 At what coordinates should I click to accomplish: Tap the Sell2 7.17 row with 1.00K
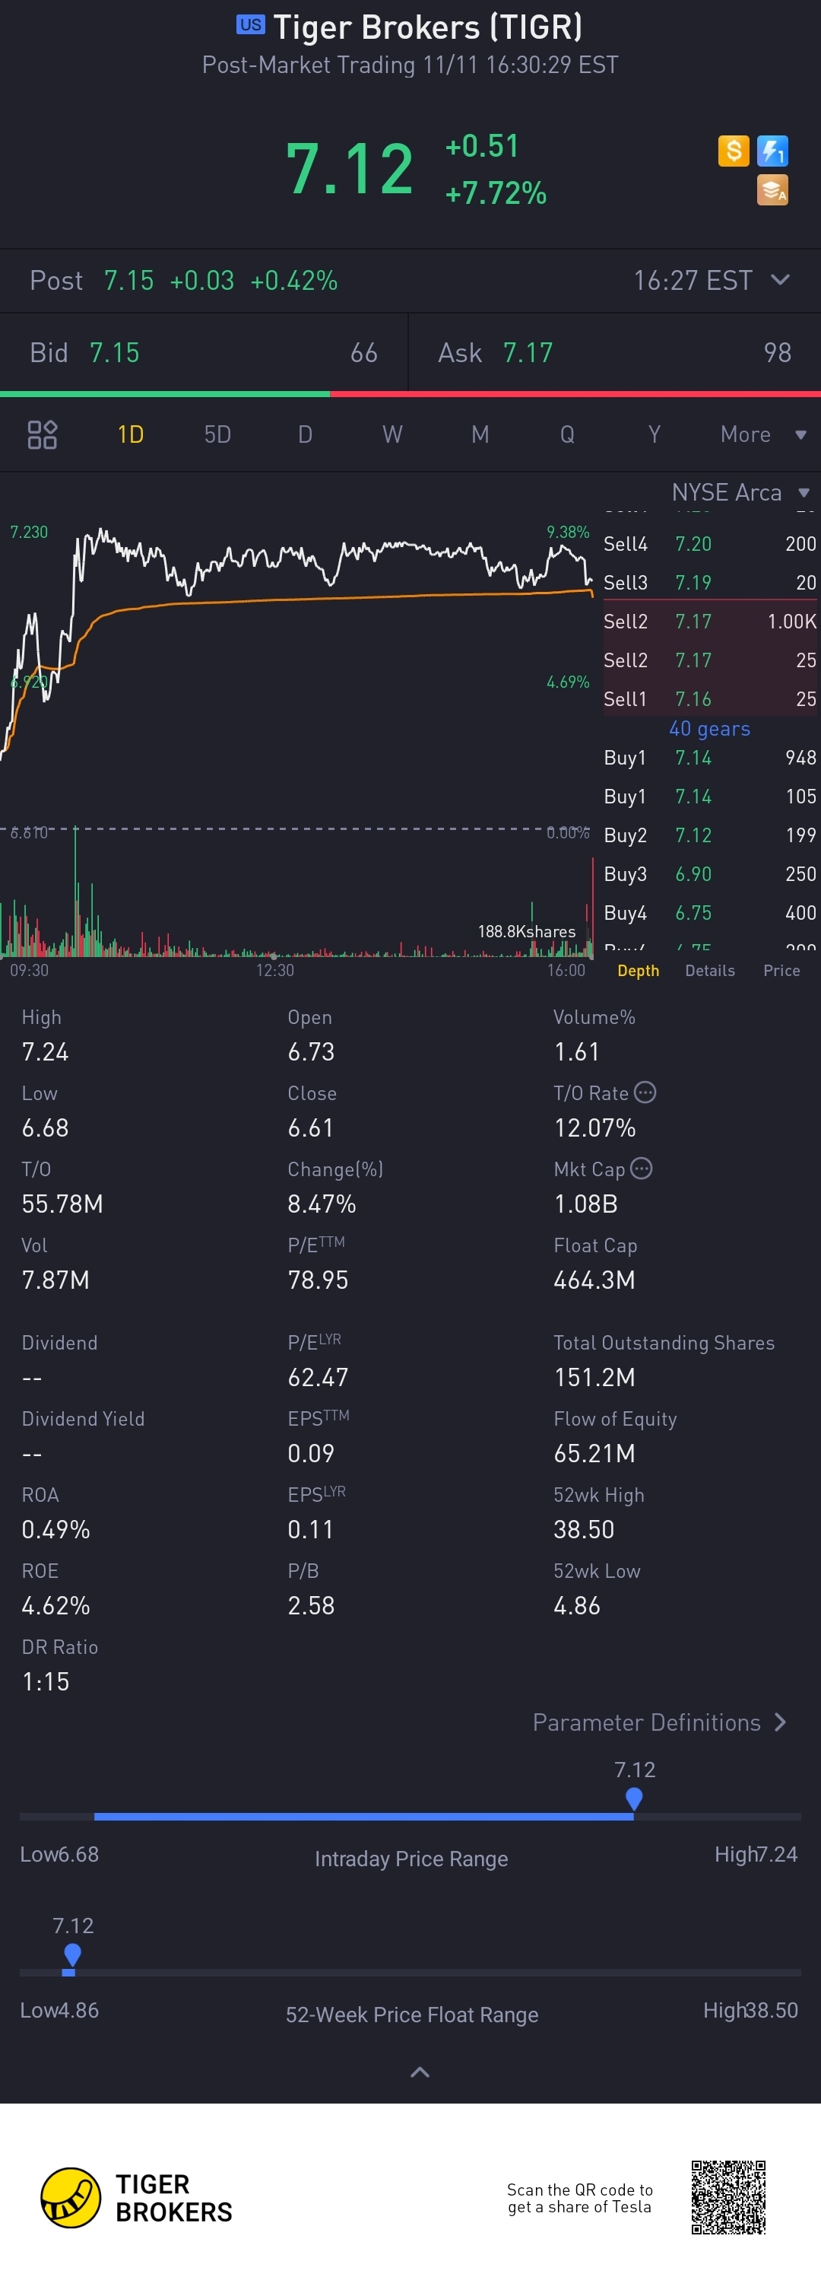[711, 622]
